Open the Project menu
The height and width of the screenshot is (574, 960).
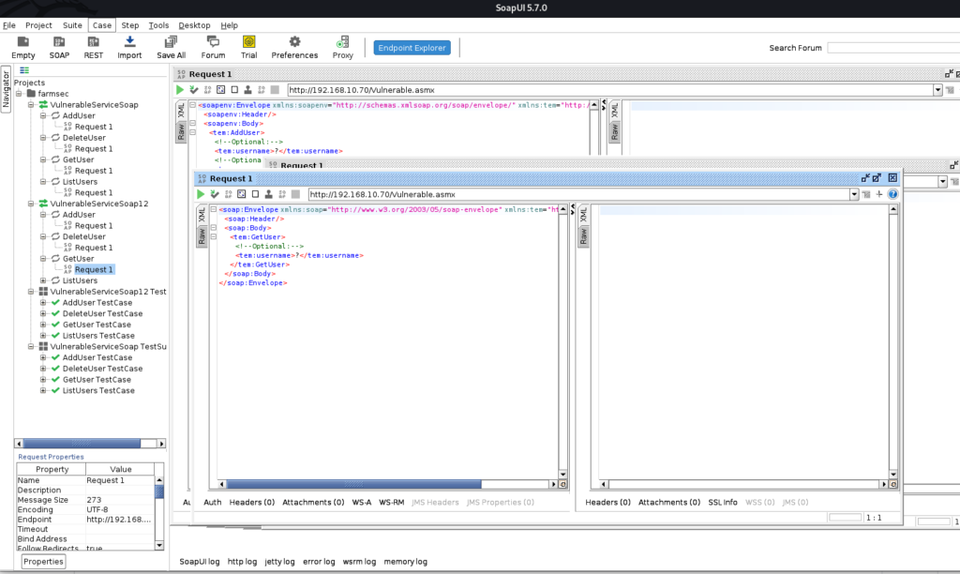38,25
